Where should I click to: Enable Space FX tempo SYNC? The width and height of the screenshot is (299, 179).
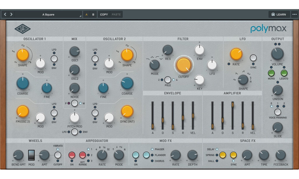233,155
